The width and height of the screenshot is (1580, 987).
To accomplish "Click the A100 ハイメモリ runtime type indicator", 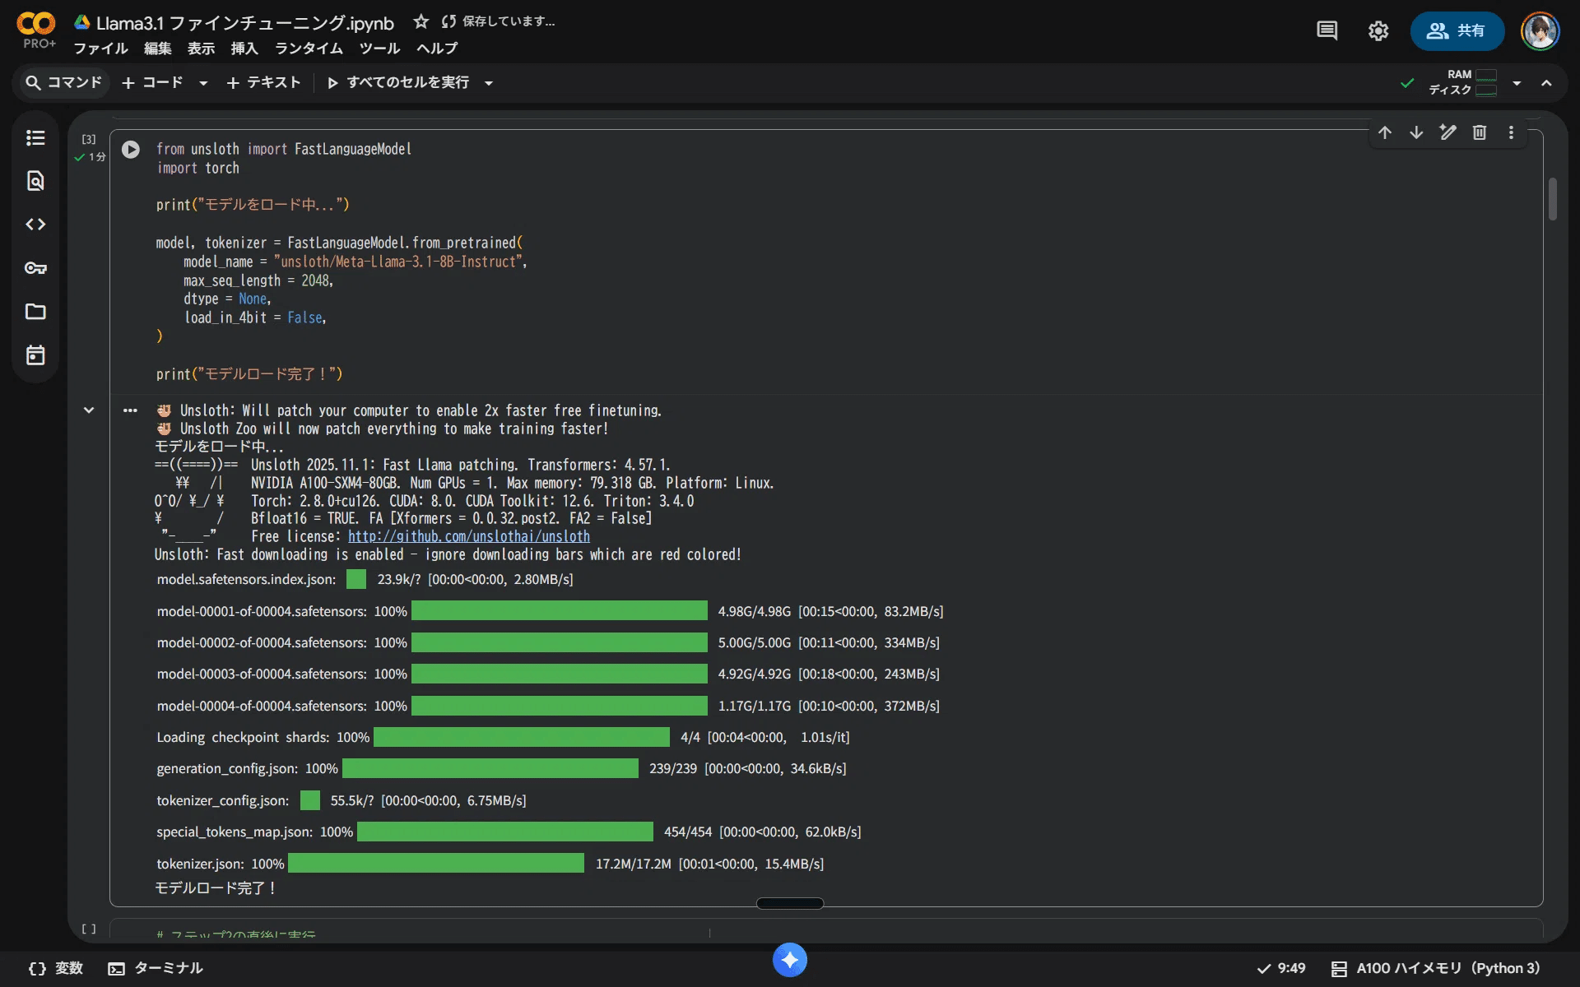I will pos(1435,968).
